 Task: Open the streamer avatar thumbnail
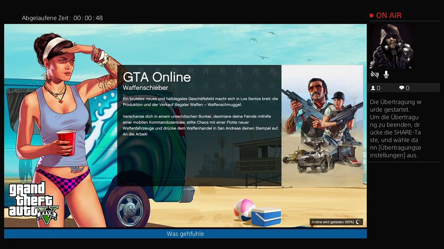pyautogui.click(x=391, y=46)
